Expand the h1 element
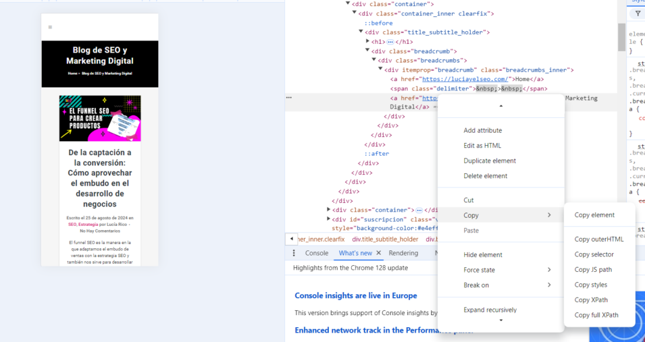This screenshot has width=645, height=342. (367, 41)
